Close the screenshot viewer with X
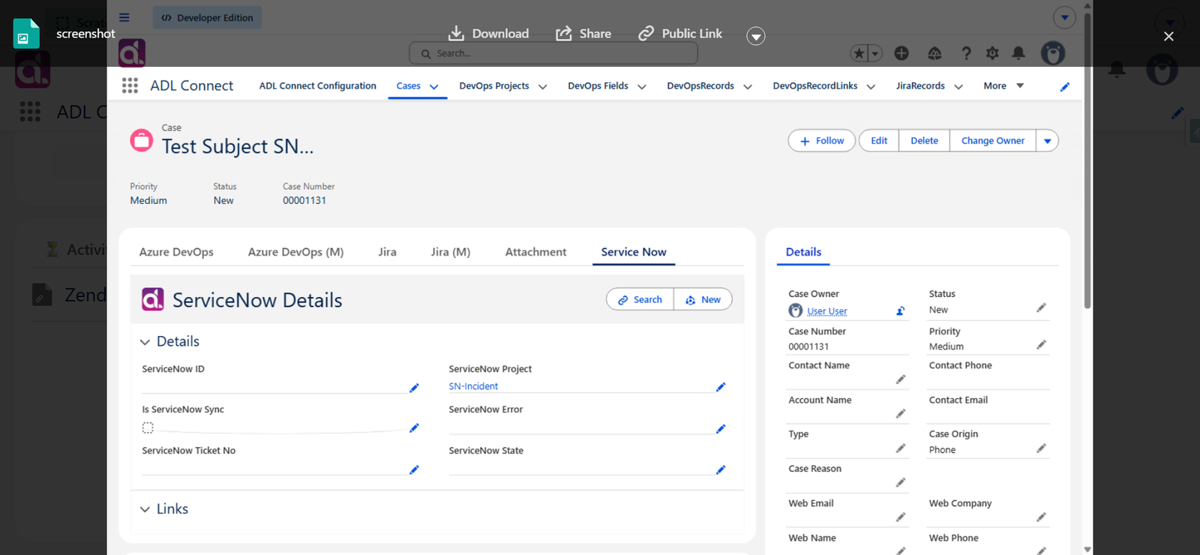This screenshot has height=555, width=1200. [1168, 36]
